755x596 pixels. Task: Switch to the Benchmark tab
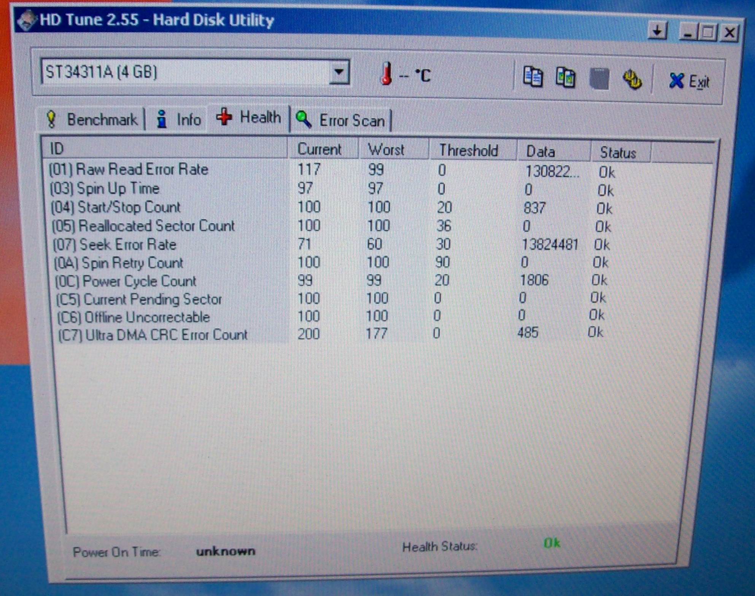(x=92, y=119)
